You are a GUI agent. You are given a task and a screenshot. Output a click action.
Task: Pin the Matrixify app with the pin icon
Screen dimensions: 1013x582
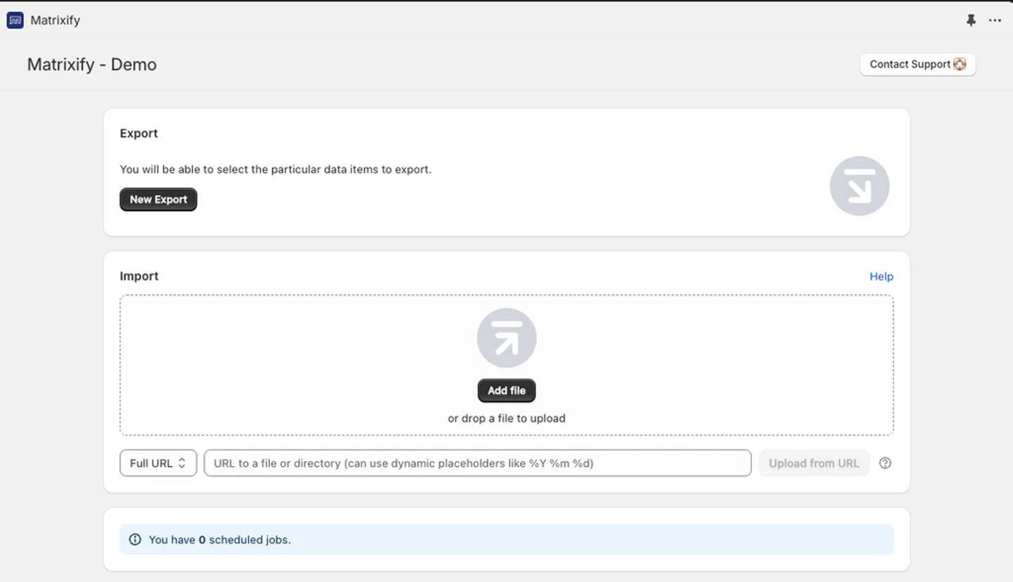click(x=971, y=20)
